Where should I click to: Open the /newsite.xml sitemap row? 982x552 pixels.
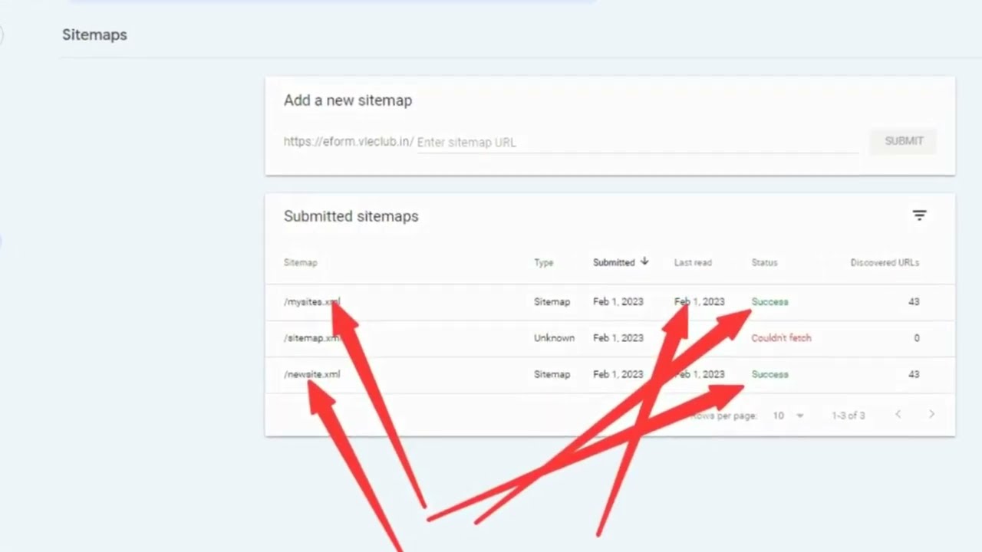[x=610, y=375]
